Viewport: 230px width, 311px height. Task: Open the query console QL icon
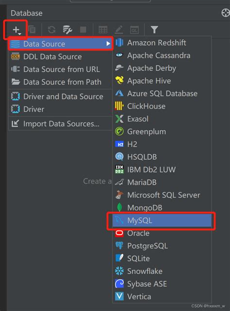134,30
